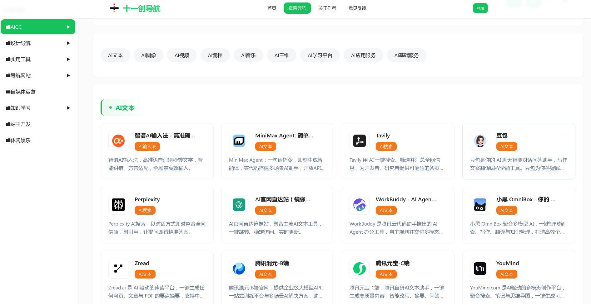Image resolution: width=591 pixels, height=305 pixels.
Task: Open the Perplexity title link
Action: (x=147, y=199)
